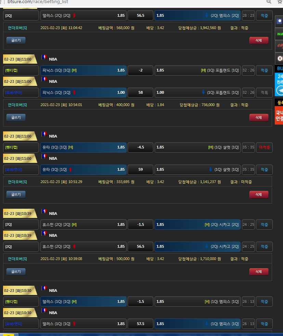Select 피닉스 (1Q) handicap at 1.85 odds

coord(83,70)
